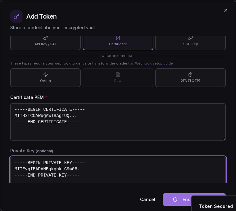236x211 pixels.
Task: Close the Add Token dialog
Action: 225,10
